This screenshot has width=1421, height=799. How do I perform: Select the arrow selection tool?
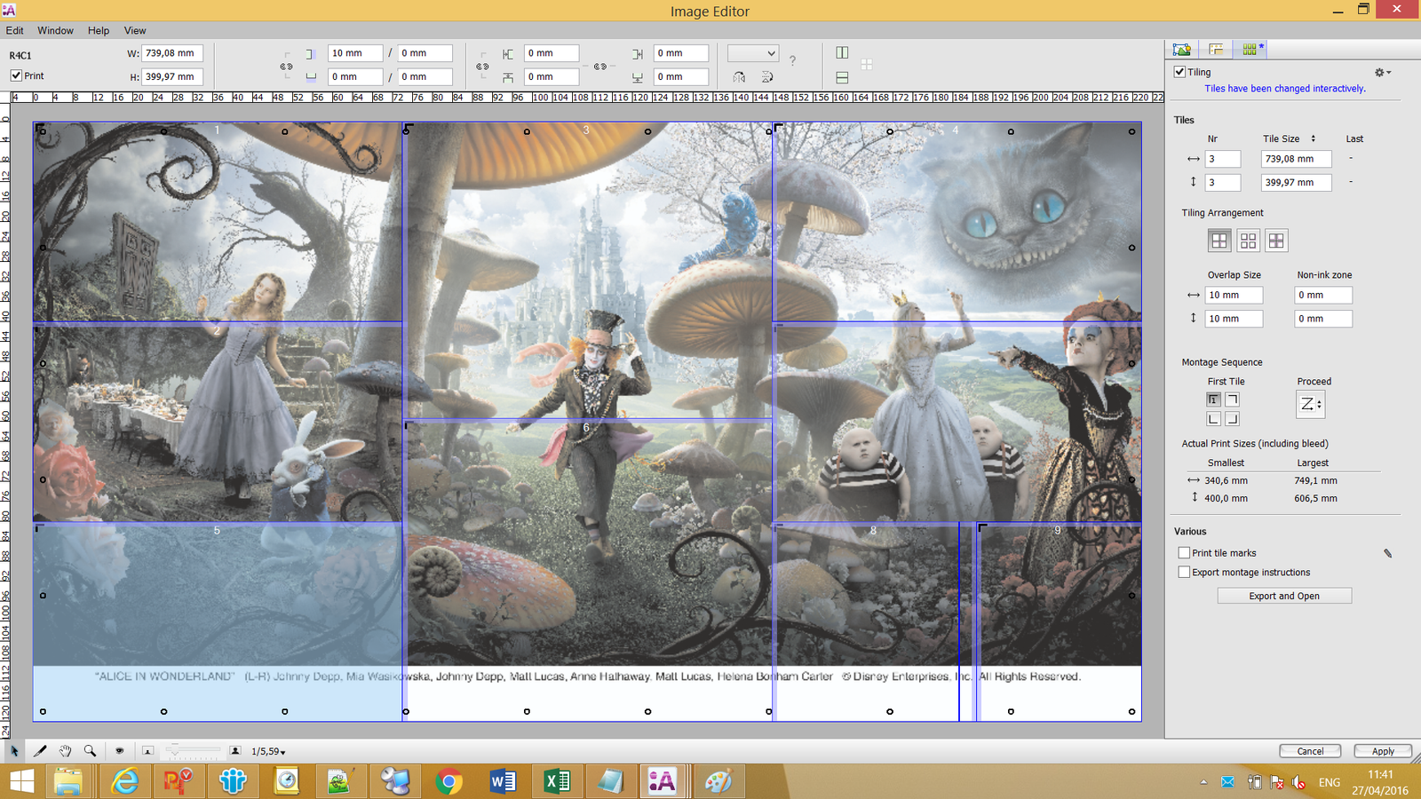(15, 750)
